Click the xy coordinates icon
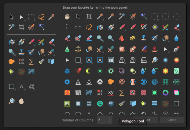Image resolution: width=190 pixels, height=130 pixels. pyautogui.click(x=111, y=93)
